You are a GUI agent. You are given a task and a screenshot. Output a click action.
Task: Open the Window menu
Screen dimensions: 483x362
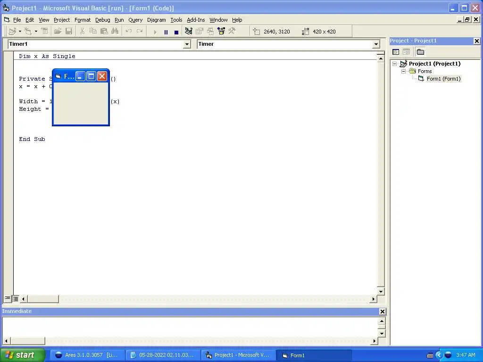[x=218, y=20]
